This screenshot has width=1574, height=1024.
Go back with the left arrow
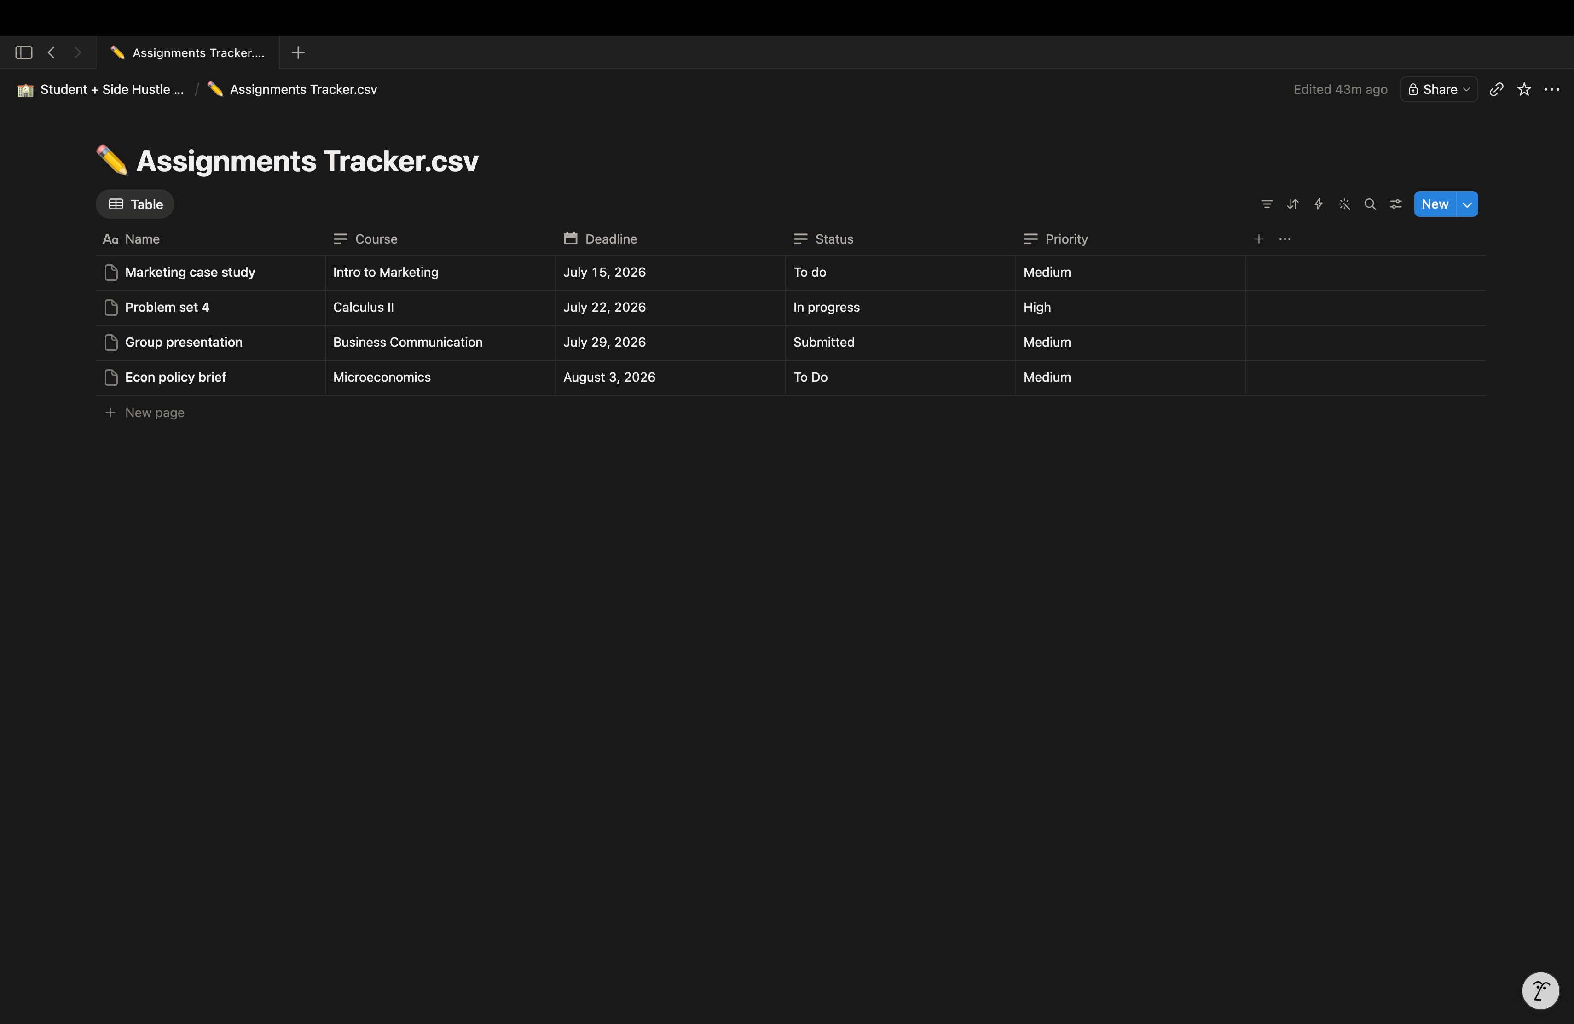pos(51,52)
